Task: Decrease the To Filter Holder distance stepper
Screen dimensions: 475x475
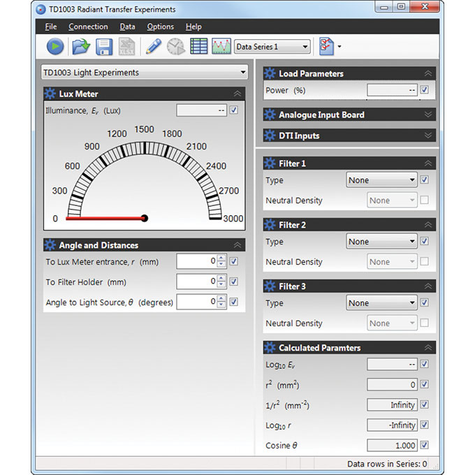Action: tap(221, 285)
